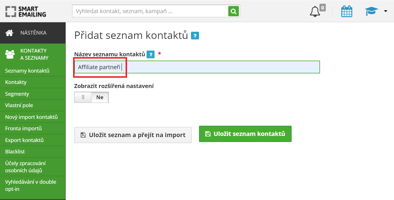Open Vlastní pole in sidebar
The height and width of the screenshot is (200, 394).
click(19, 105)
